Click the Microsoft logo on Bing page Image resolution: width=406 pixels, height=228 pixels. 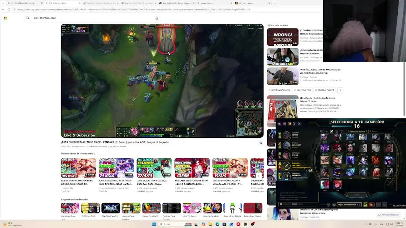[5, 18]
